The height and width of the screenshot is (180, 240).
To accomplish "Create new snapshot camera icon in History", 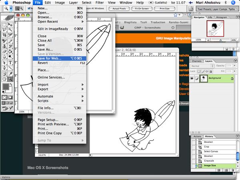I will [226, 170].
